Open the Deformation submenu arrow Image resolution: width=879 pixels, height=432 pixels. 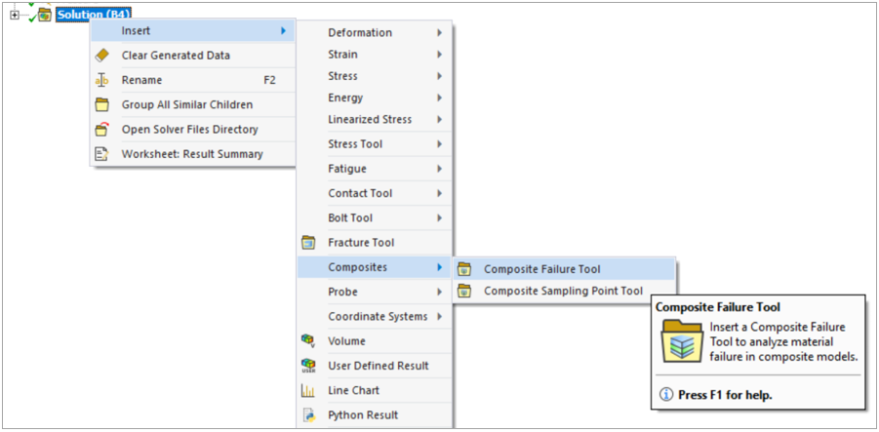click(440, 33)
